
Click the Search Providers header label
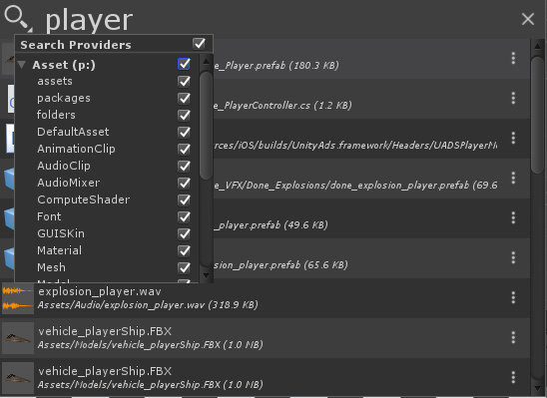point(76,45)
